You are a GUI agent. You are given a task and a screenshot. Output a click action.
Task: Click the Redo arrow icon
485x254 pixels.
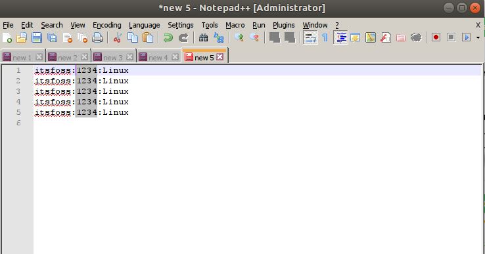(x=183, y=37)
